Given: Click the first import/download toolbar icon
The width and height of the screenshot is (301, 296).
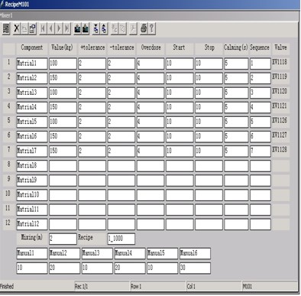Looking at the screenshot, I should tap(77, 28).
